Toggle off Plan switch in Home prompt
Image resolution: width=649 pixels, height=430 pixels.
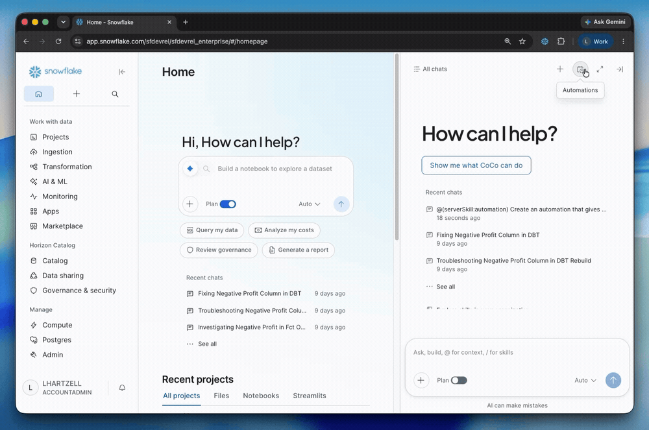pos(228,204)
